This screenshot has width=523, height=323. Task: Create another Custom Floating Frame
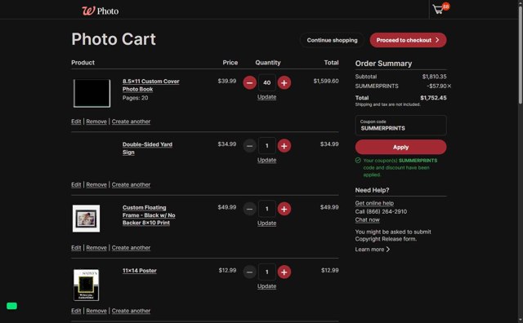[131, 248]
